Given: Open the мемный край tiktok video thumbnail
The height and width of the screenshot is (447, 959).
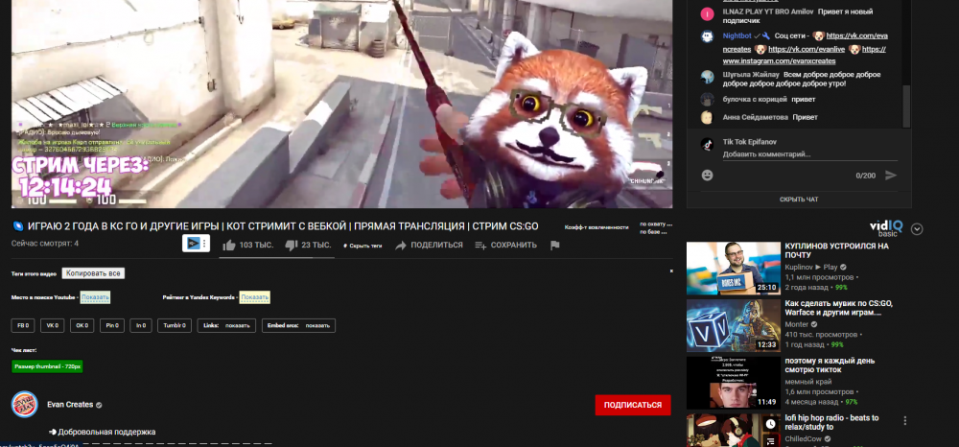Looking at the screenshot, I should click(x=734, y=383).
